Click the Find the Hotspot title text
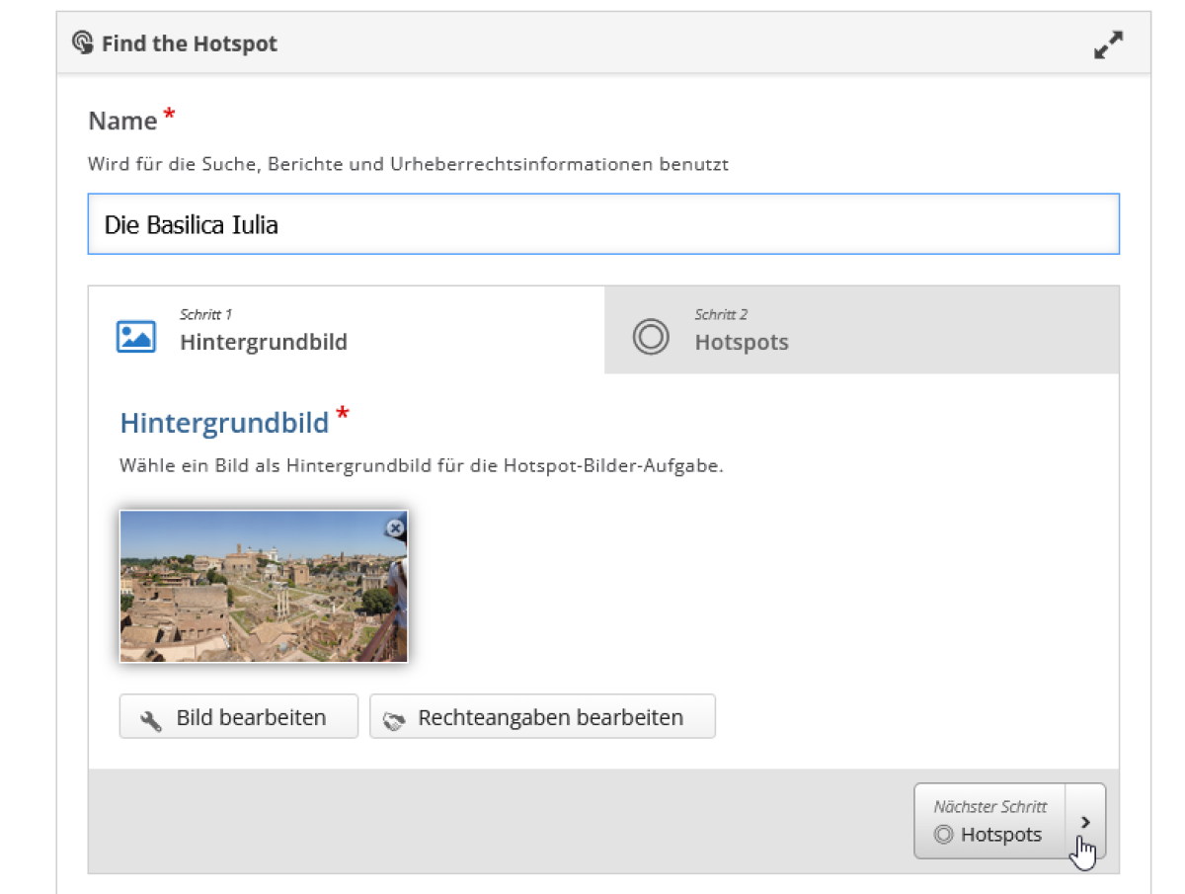This screenshot has width=1185, height=894. coord(190,44)
